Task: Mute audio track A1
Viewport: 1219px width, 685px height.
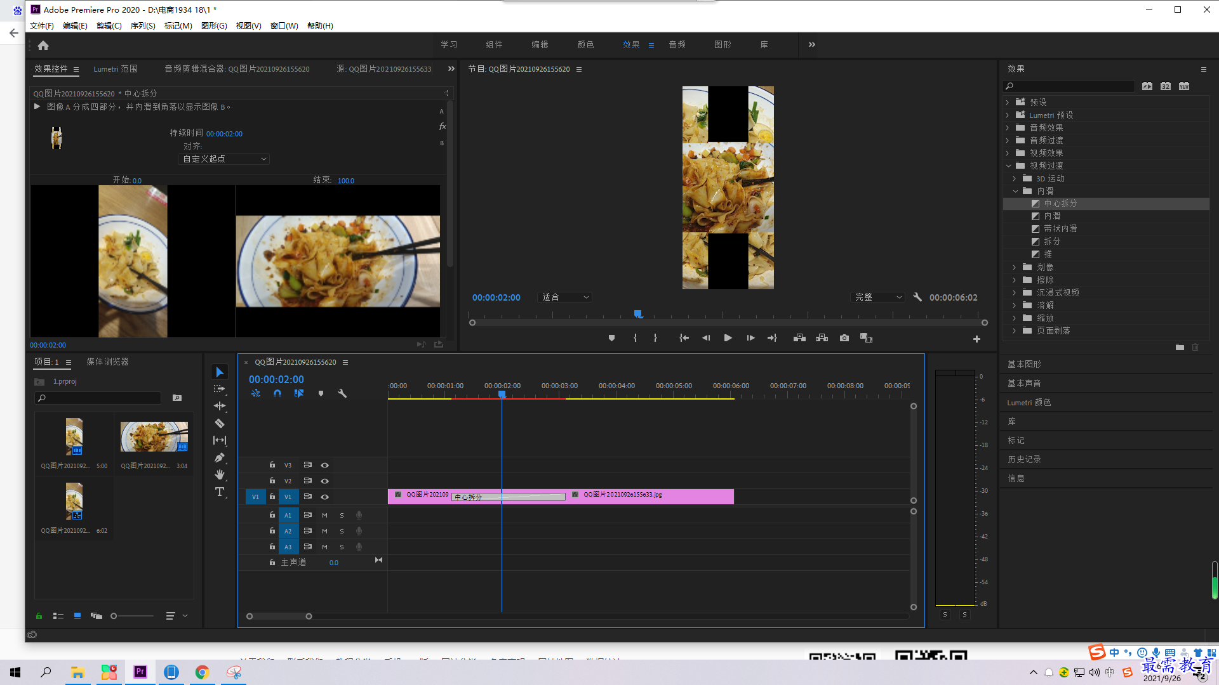Action: [x=324, y=515]
